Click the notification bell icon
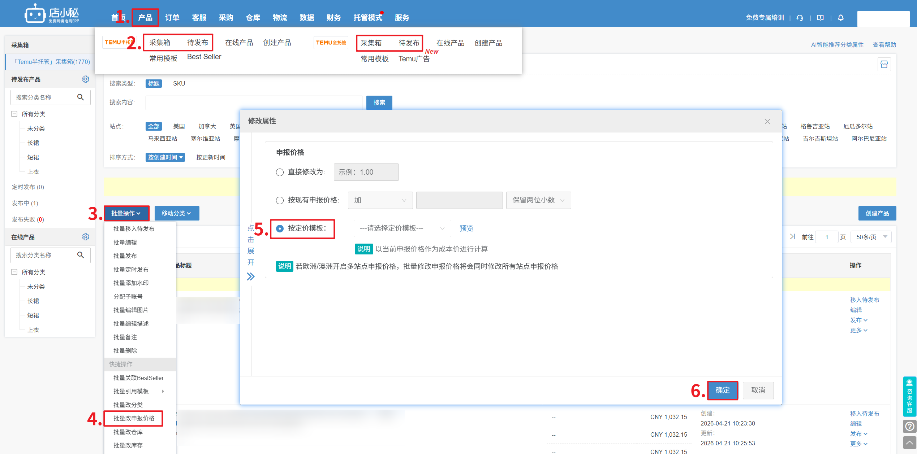This screenshot has width=917, height=454. [841, 18]
